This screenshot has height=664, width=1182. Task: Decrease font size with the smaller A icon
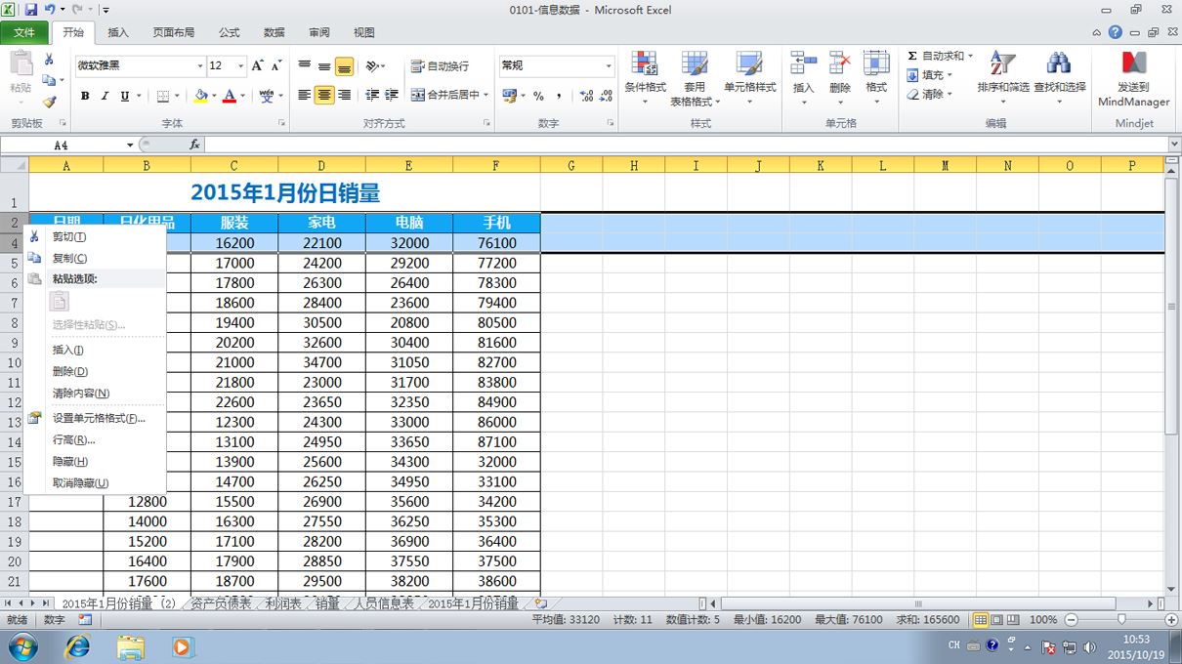tap(276, 65)
